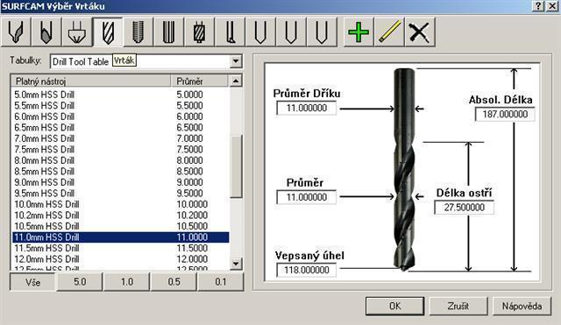Click the yellow pencil edit tool icon
This screenshot has height=325, width=561.
tap(389, 32)
